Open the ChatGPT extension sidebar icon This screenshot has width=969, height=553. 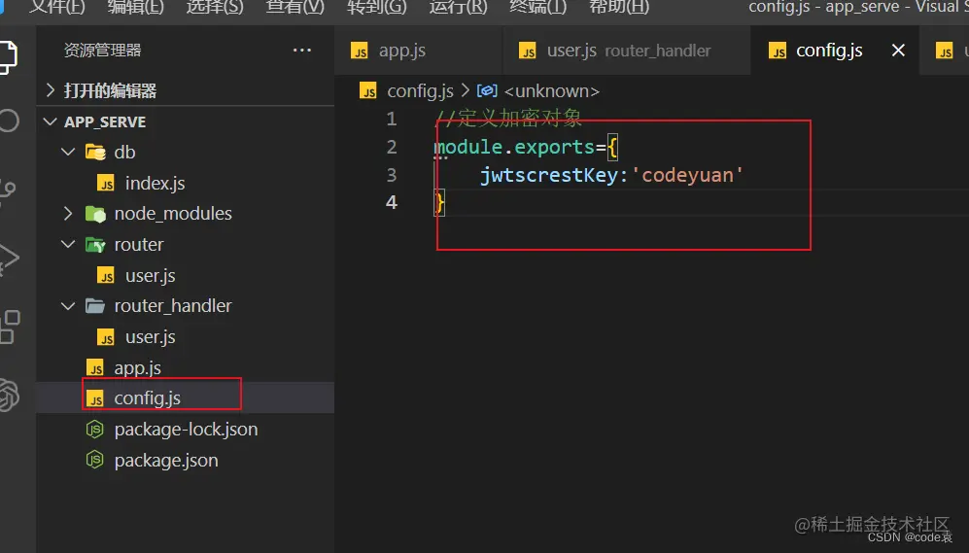(10, 395)
